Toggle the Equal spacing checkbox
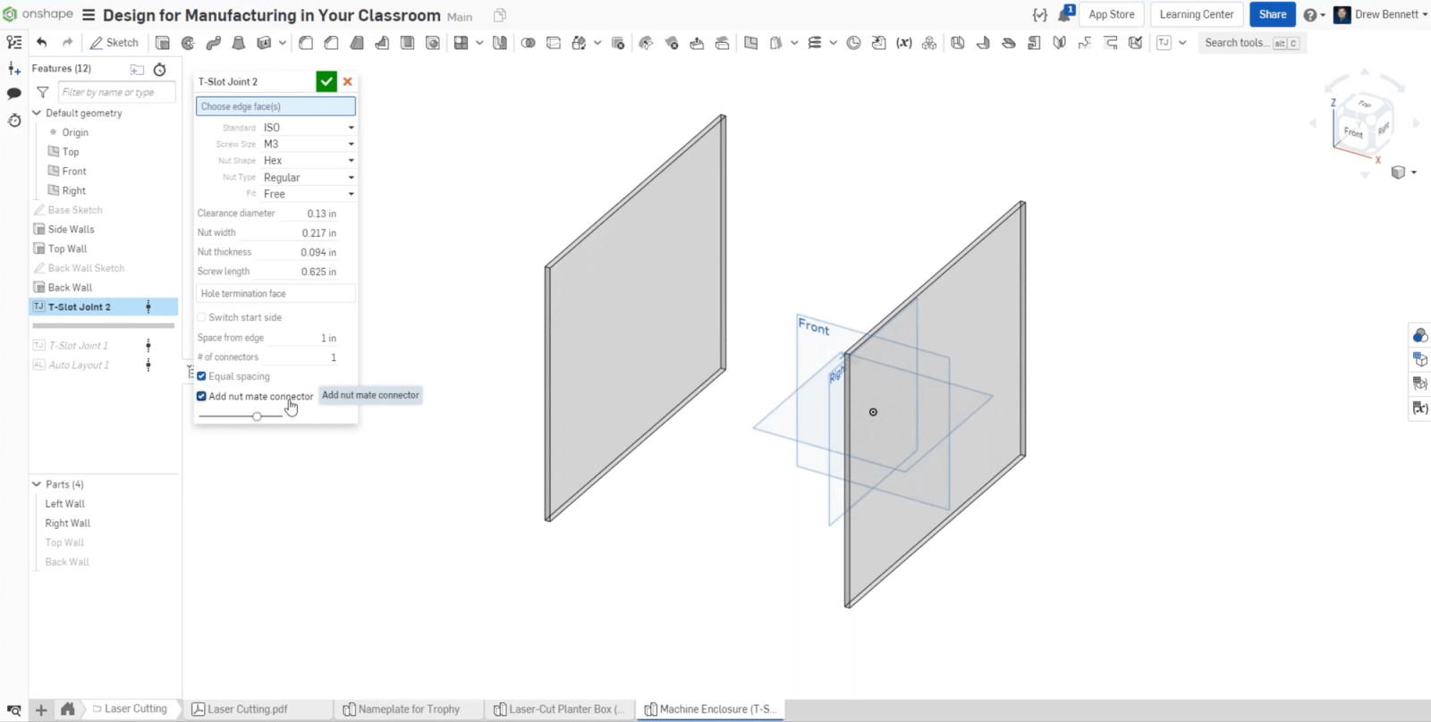1431x722 pixels. [202, 376]
